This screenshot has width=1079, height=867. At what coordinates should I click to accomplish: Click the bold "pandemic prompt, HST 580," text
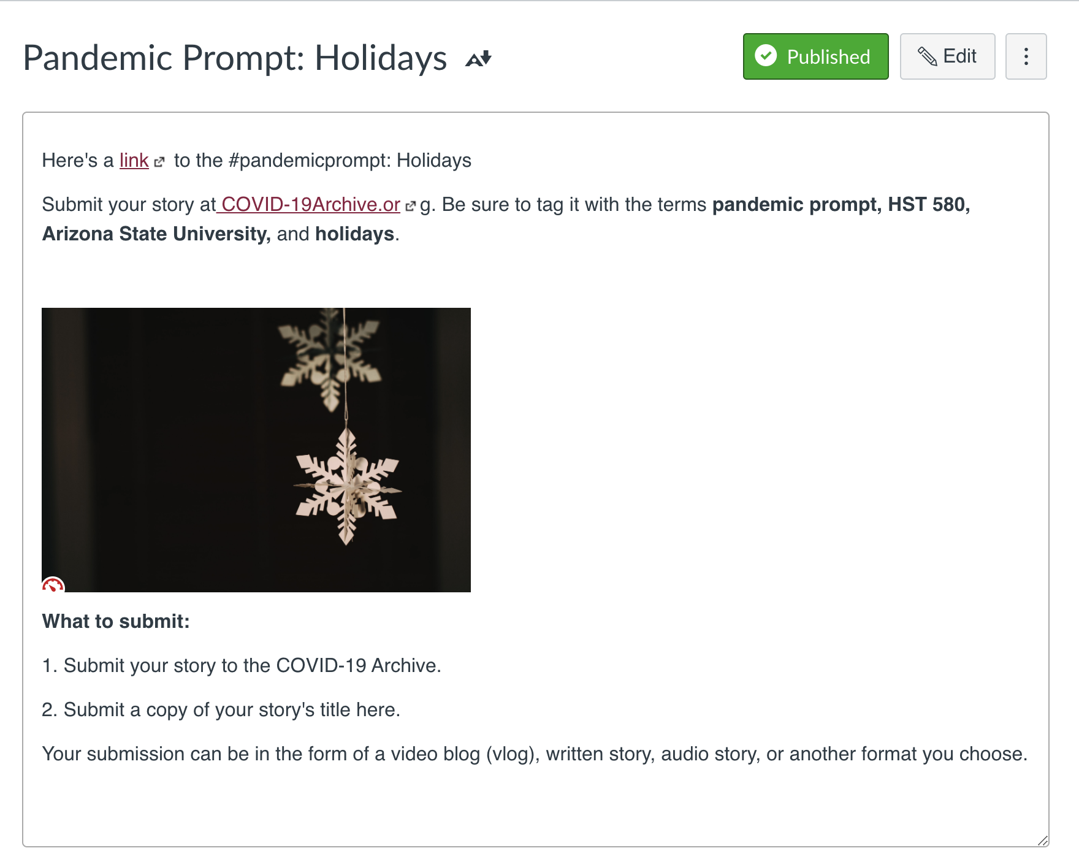pos(841,205)
